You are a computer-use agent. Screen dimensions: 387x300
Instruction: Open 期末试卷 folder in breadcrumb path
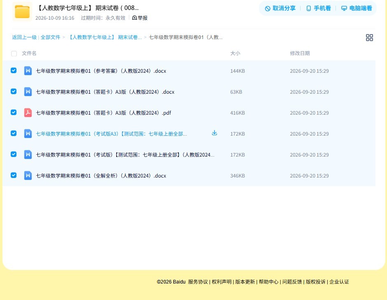(x=104, y=37)
